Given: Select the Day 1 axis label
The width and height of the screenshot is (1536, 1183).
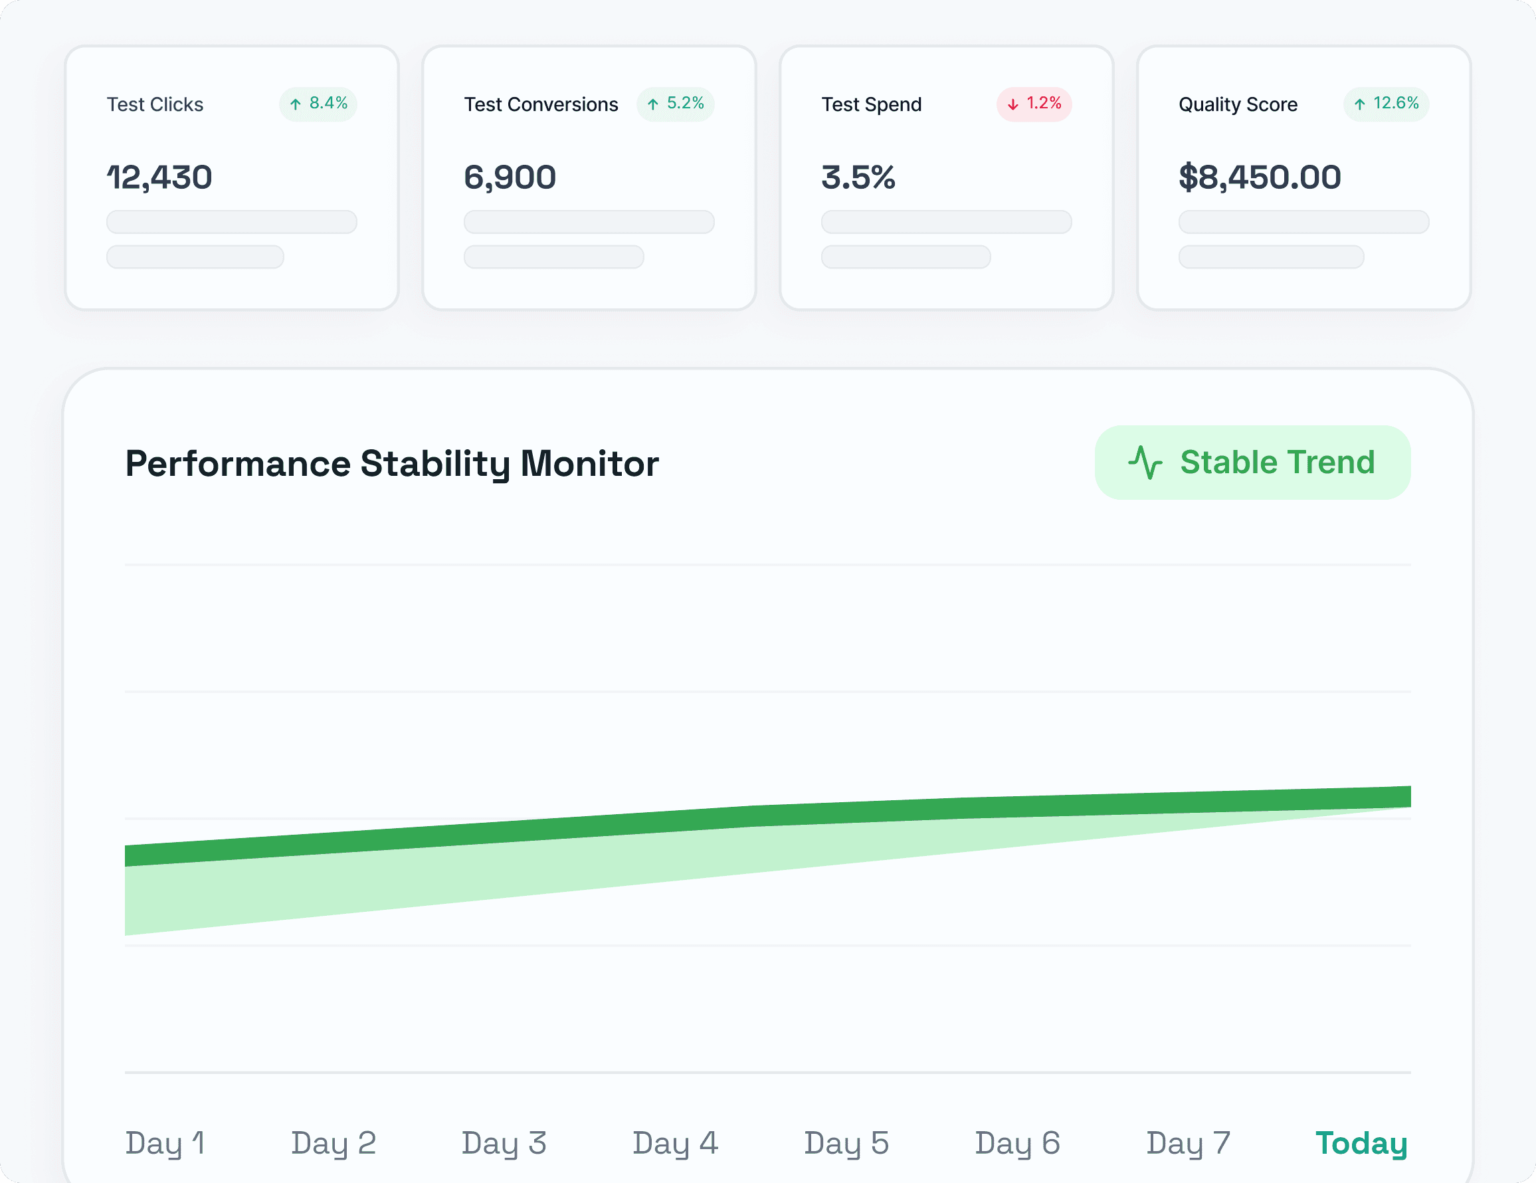Looking at the screenshot, I should click(x=165, y=1143).
